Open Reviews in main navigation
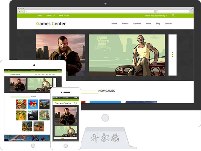Screen dimensions: 201x151 pos(137,23)
